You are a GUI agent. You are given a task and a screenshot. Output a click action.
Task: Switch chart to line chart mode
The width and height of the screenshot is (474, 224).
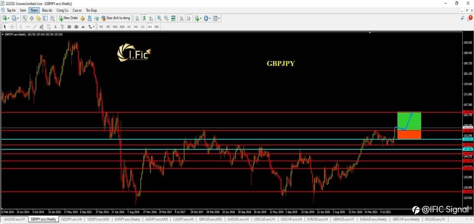[151, 18]
